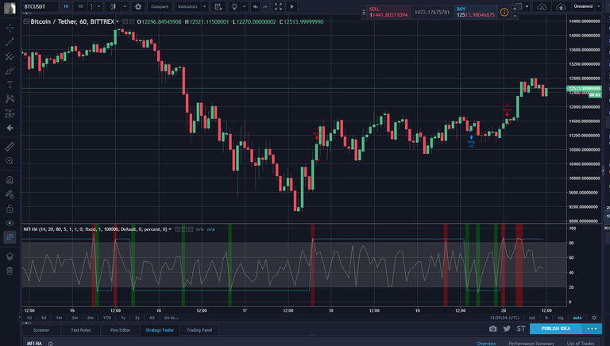This screenshot has height=346, width=610.
Task: Click the trash remove drawings icon
Action: [x=10, y=271]
